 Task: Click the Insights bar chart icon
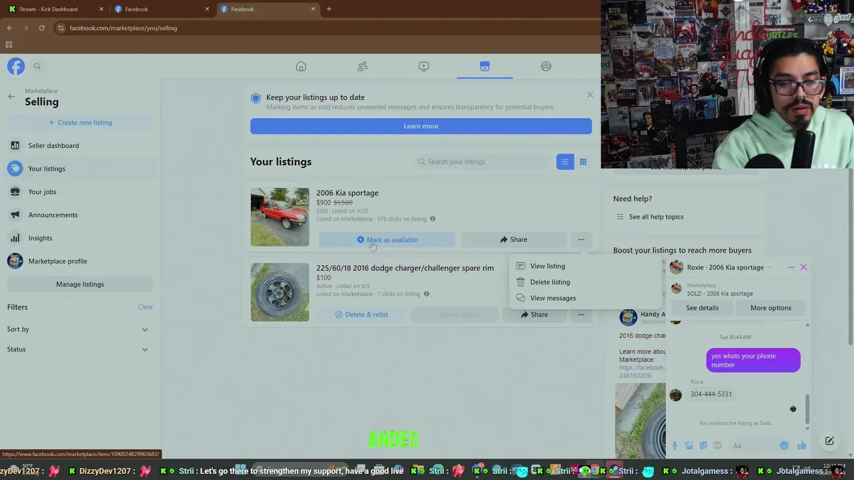click(15, 238)
